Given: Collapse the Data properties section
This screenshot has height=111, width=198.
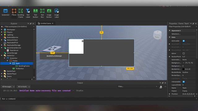Looking at the screenshot, I should pos(170,37).
